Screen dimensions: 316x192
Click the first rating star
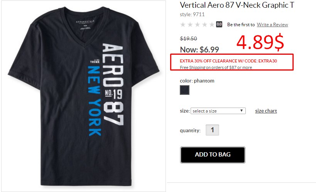click(x=183, y=25)
